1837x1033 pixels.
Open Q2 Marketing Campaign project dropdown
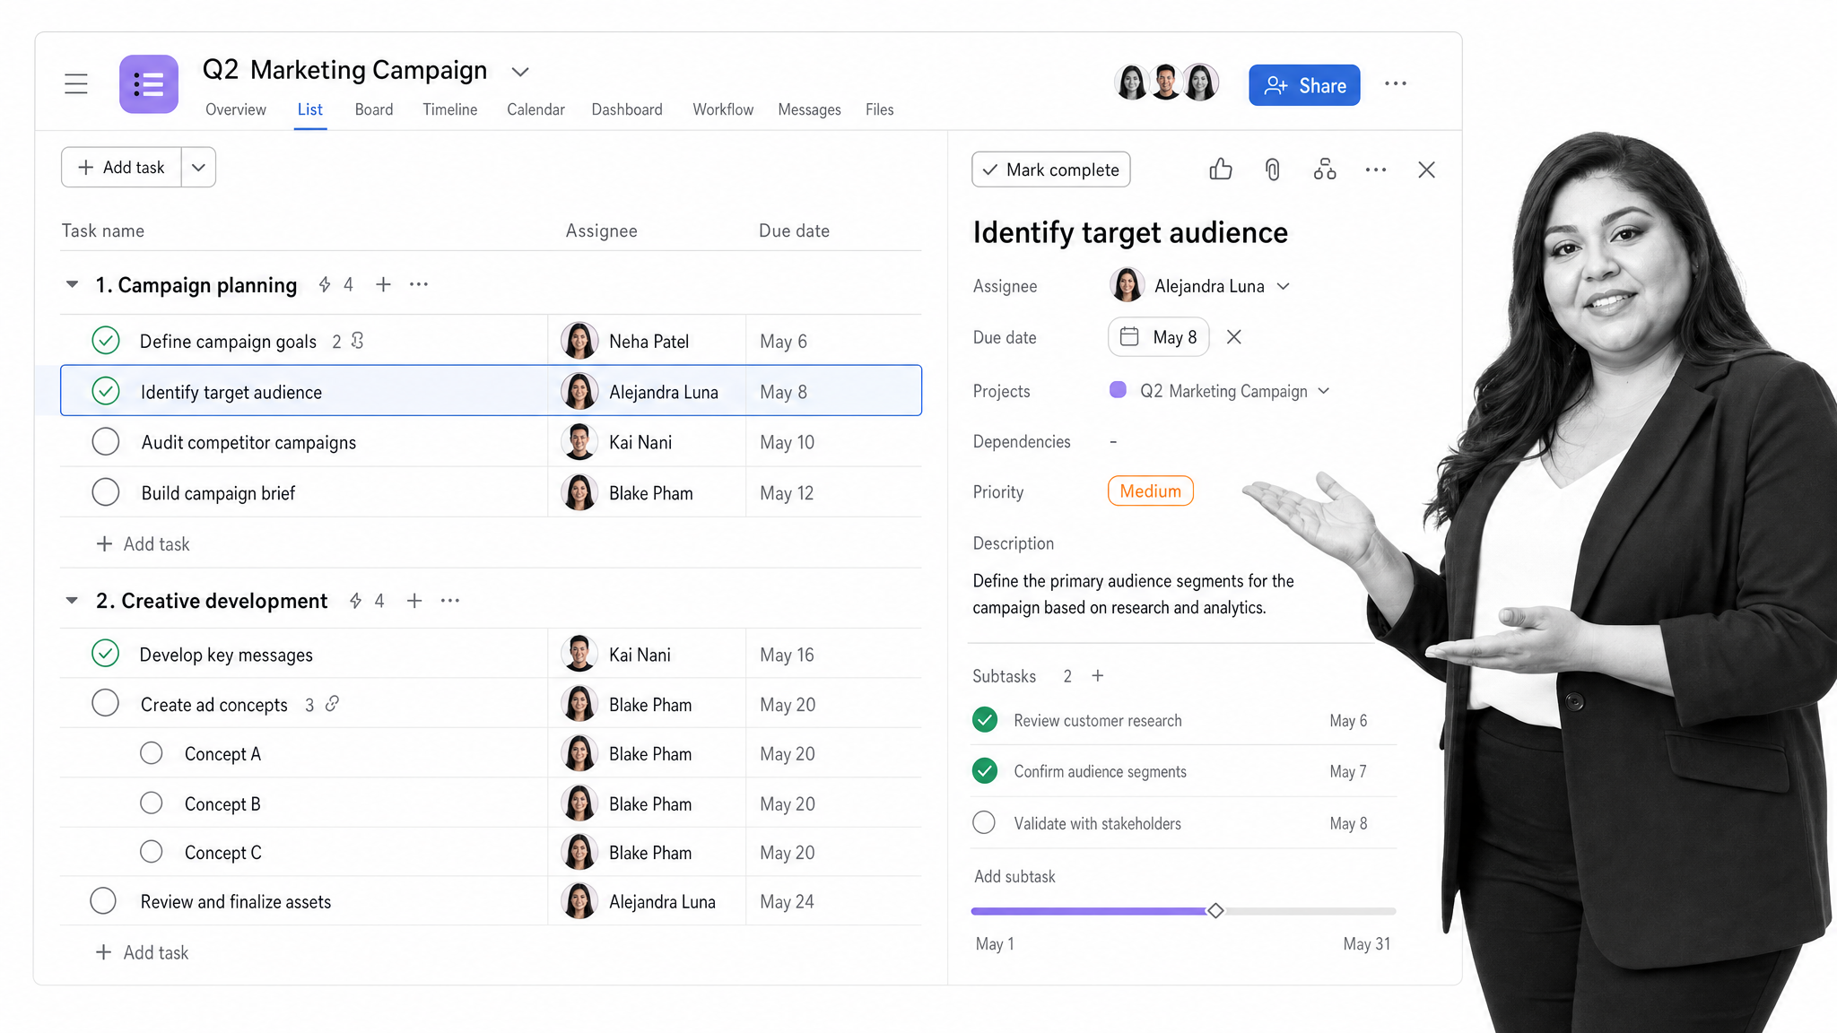(x=1324, y=391)
